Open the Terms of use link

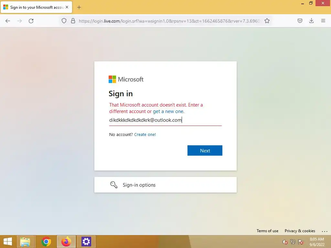267,231
